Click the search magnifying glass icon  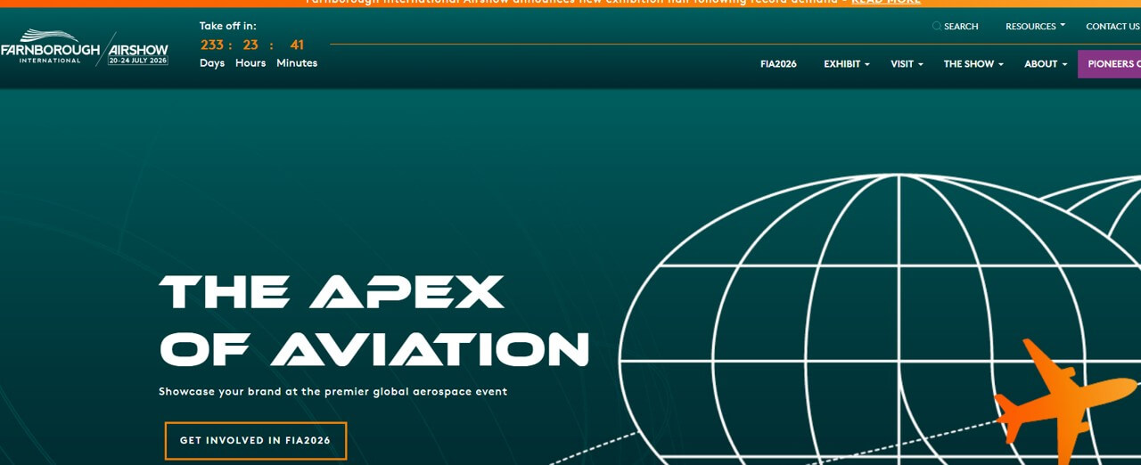coord(936,26)
